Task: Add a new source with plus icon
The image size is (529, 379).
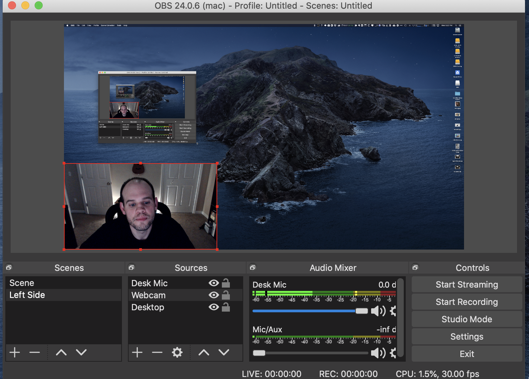Action: [137, 352]
